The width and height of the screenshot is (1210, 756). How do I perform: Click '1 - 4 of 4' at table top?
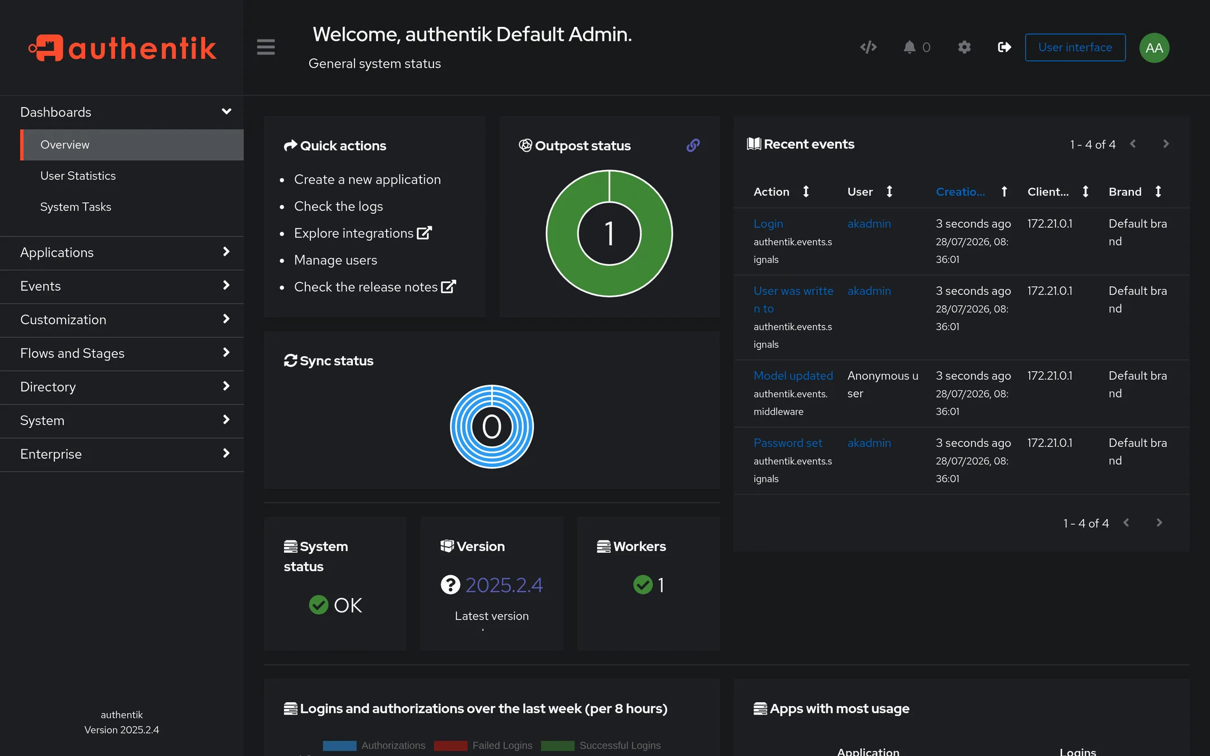(x=1092, y=144)
